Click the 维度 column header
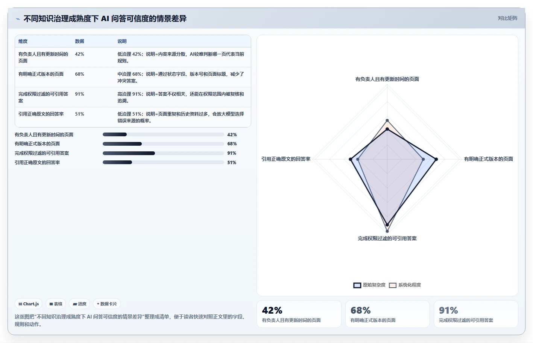This screenshot has width=533, height=343. pos(23,41)
